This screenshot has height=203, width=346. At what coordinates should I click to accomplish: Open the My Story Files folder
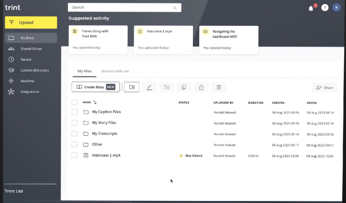coord(104,123)
